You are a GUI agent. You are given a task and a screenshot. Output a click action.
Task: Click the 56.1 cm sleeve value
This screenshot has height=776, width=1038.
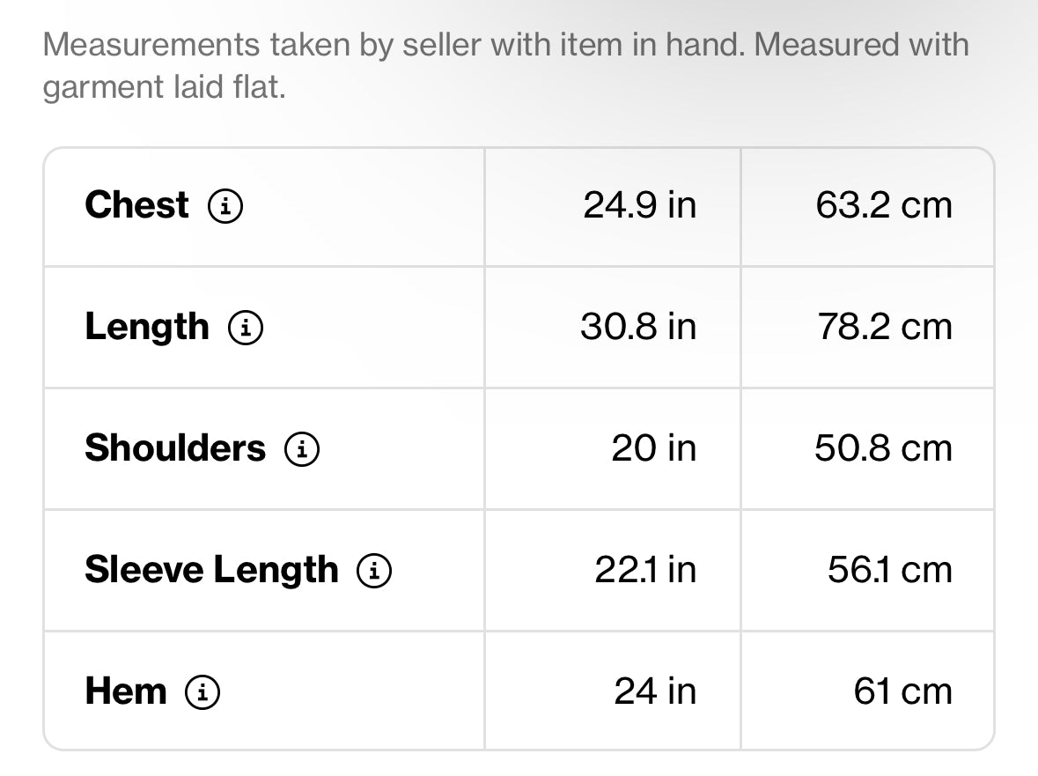click(x=890, y=569)
